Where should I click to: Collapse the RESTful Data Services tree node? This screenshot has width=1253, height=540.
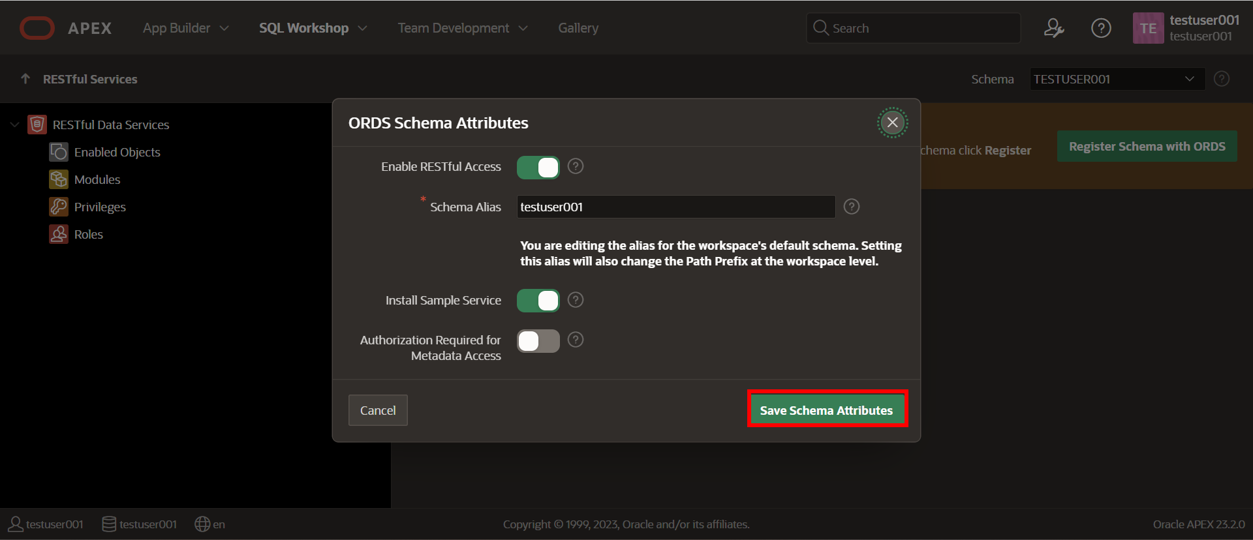14,125
